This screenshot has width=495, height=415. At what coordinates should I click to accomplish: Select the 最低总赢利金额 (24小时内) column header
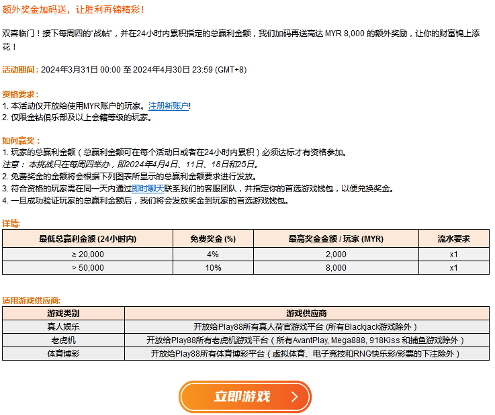(87, 238)
